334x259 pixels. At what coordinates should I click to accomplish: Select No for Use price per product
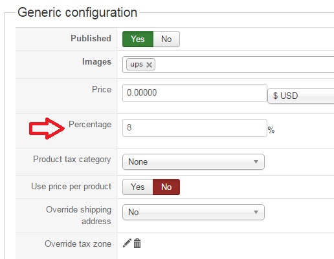pos(166,187)
